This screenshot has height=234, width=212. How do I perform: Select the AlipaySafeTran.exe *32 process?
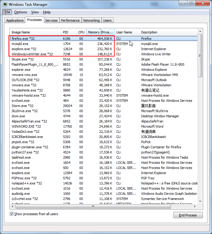click(104, 121)
